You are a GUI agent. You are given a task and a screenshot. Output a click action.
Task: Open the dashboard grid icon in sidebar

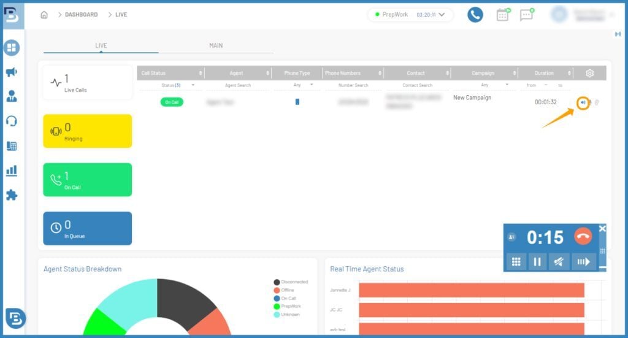12,48
